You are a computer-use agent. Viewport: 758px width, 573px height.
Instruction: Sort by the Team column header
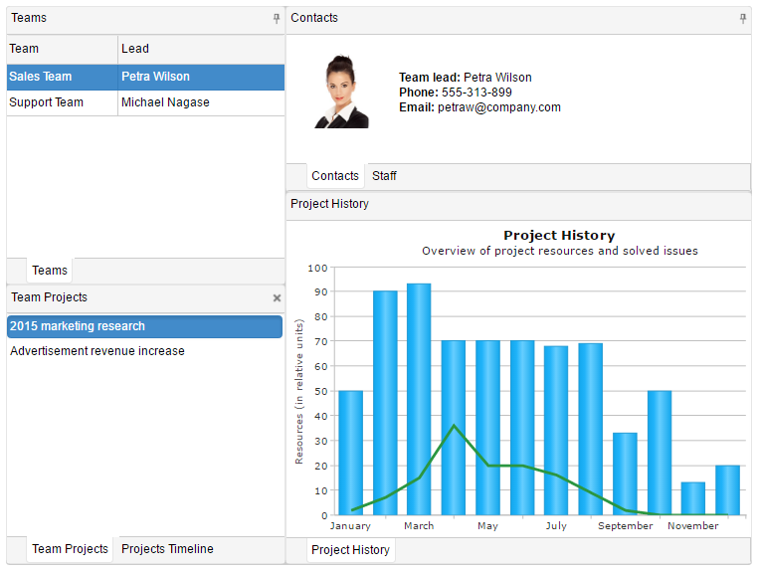point(62,49)
